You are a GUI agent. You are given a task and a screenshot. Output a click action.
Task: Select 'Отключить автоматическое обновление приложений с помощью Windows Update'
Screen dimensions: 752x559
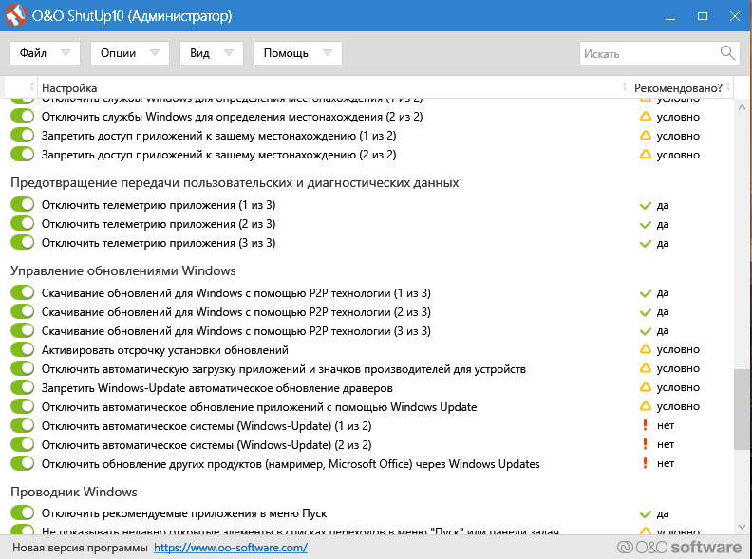[259, 407]
